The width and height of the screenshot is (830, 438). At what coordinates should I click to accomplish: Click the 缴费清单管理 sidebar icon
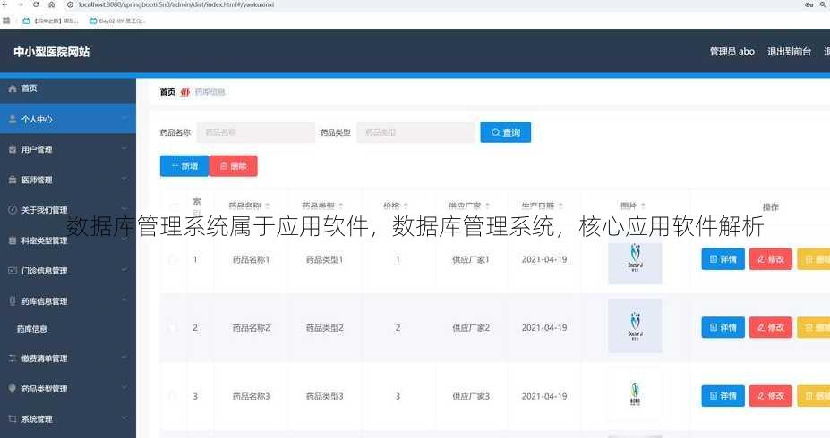[x=13, y=358]
